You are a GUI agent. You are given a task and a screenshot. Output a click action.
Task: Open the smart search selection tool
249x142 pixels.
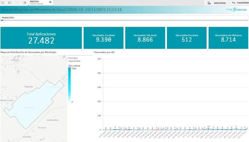tap(3, 3)
